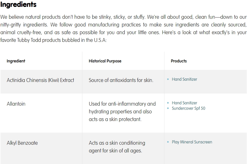Click bullet beside Allantoin row Hand Sanitizer
247x164 pixels.
coord(168,103)
